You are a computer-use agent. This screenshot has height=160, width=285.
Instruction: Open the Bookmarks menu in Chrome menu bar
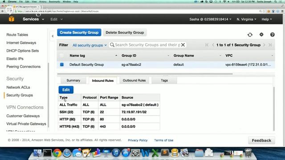coord(54,2)
